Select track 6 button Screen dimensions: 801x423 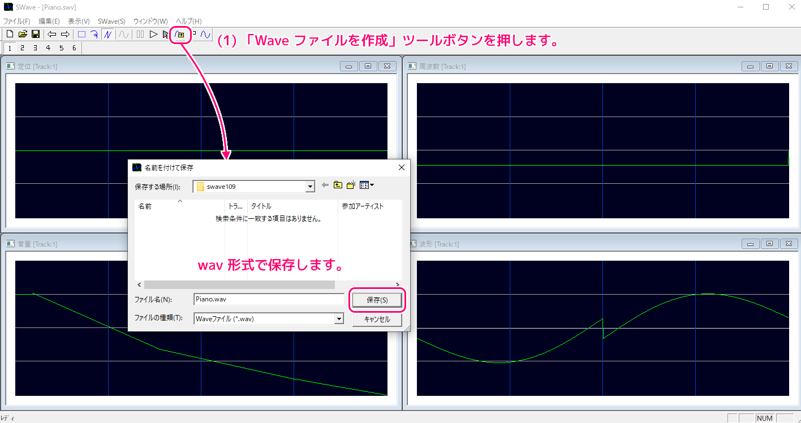(74, 48)
